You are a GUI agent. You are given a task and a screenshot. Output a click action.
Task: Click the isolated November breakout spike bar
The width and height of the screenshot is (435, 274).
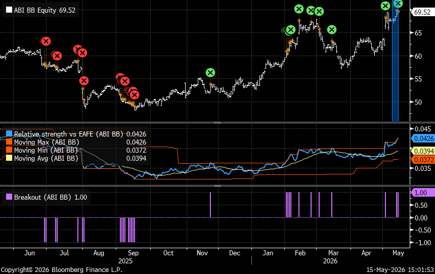pyautogui.click(x=210, y=205)
